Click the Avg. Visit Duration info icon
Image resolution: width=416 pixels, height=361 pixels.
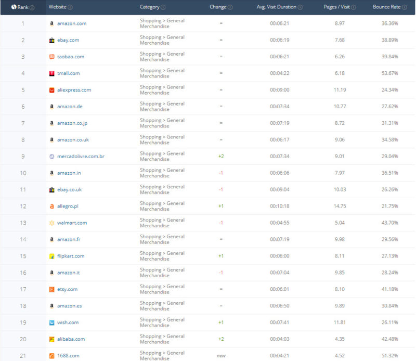point(300,7)
